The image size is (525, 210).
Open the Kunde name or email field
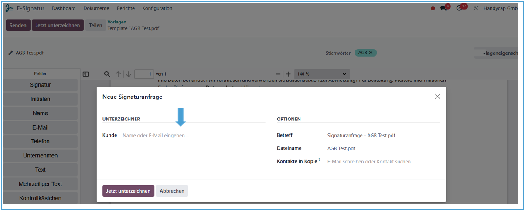192,136
